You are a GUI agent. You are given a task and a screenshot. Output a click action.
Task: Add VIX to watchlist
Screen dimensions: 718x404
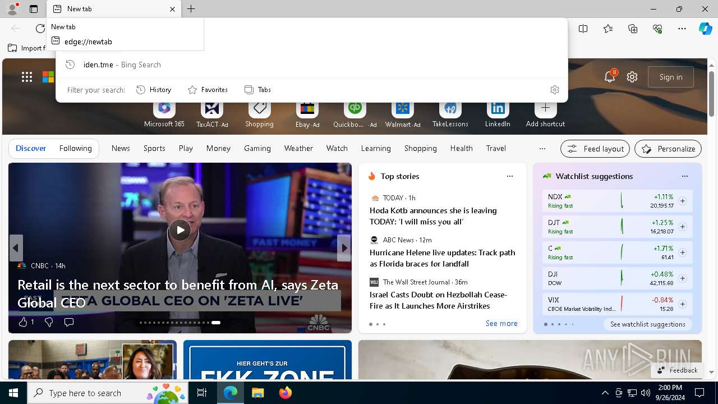point(683,304)
